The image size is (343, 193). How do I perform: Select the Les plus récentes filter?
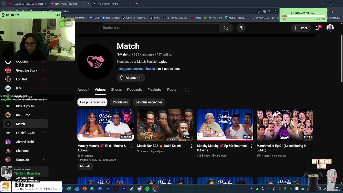coord(92,102)
